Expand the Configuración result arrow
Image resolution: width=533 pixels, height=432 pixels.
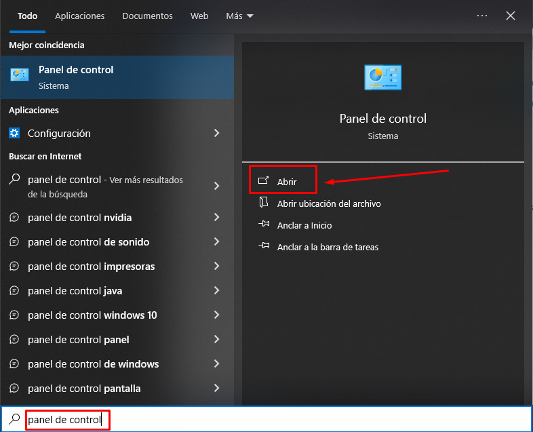217,133
